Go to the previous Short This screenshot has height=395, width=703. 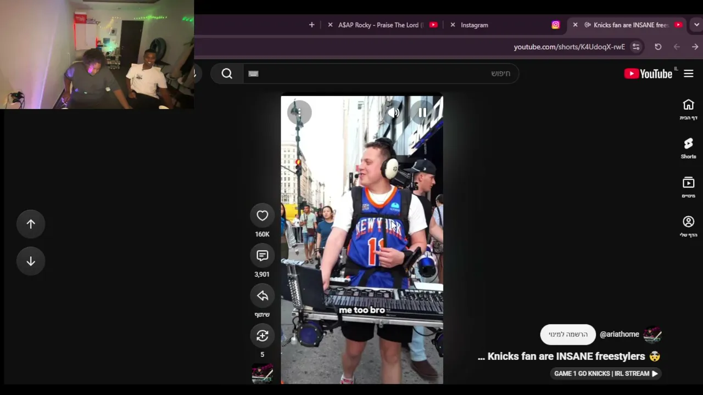pyautogui.click(x=31, y=224)
